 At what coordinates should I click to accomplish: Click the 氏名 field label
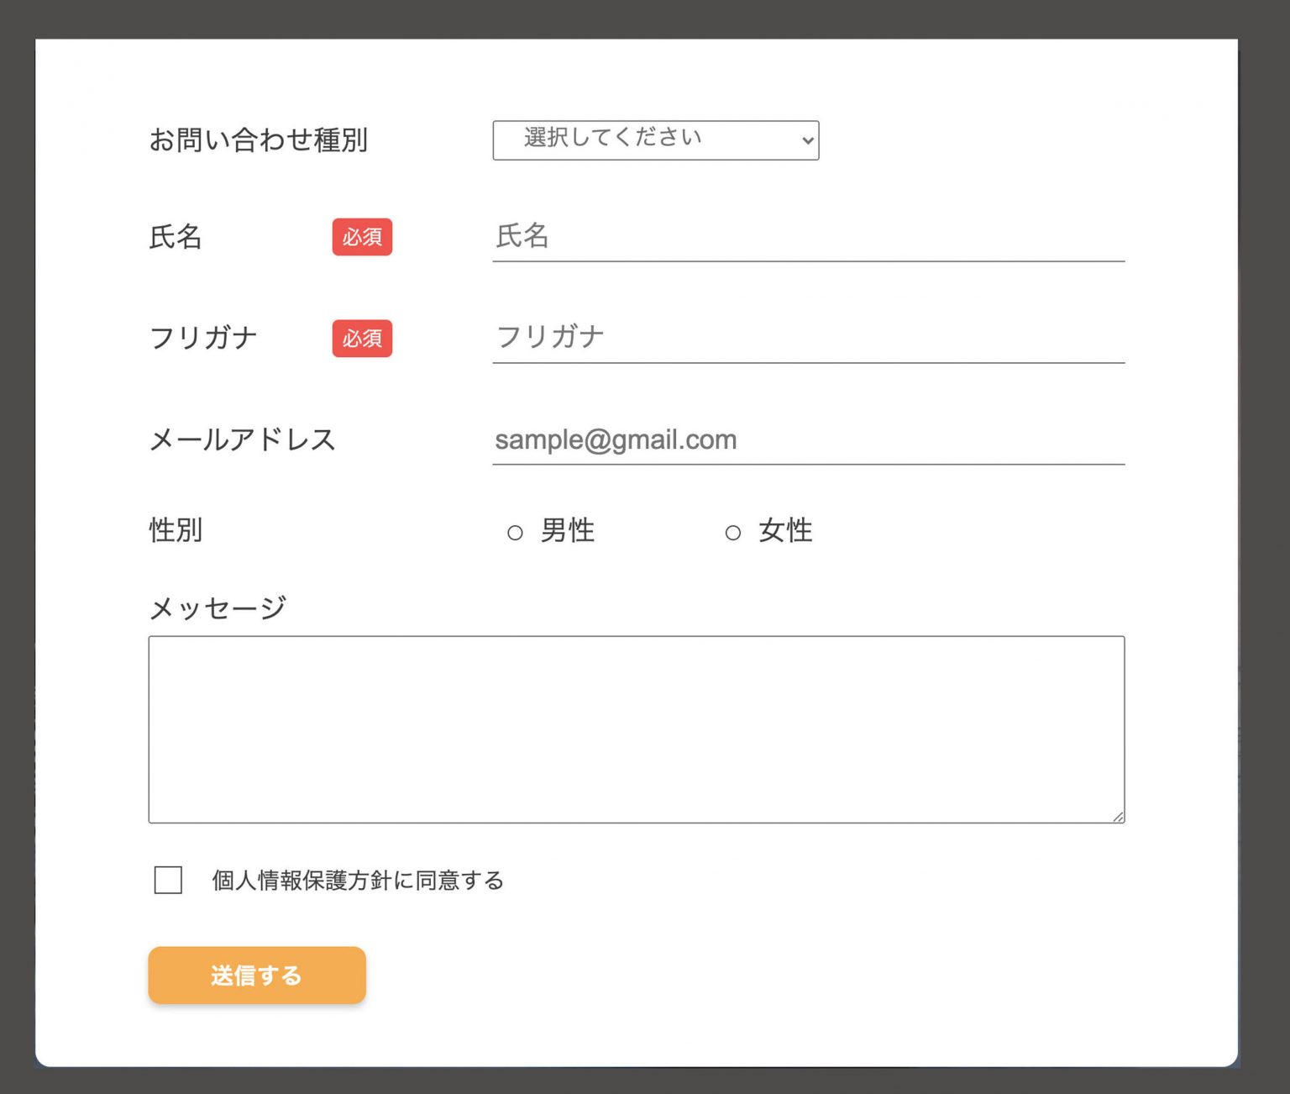(176, 238)
